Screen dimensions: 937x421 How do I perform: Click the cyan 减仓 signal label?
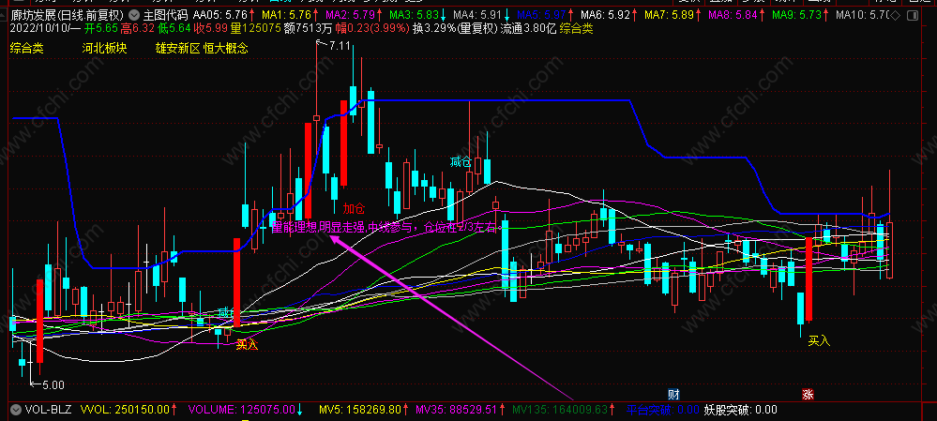[461, 162]
